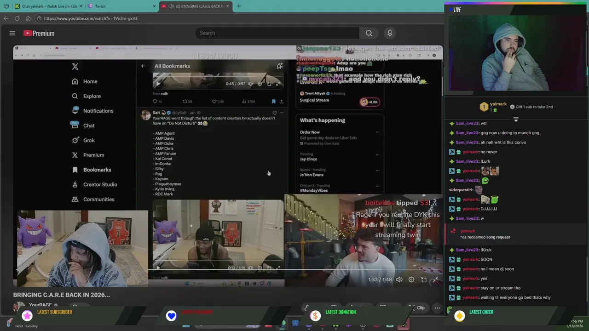Like the post with 2.4K likes

[x=218, y=102]
